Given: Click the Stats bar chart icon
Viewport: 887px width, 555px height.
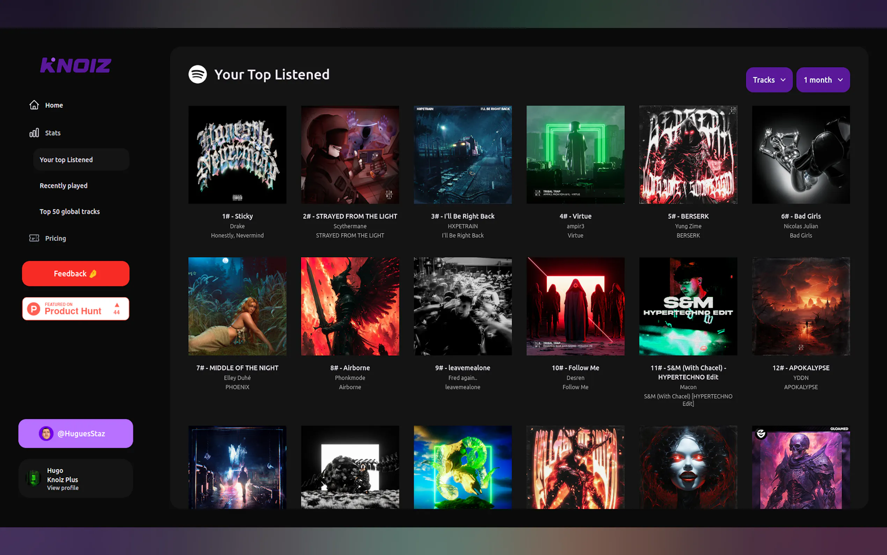Looking at the screenshot, I should 34,132.
